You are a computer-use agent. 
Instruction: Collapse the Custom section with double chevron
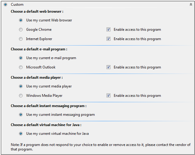click(191, 5)
